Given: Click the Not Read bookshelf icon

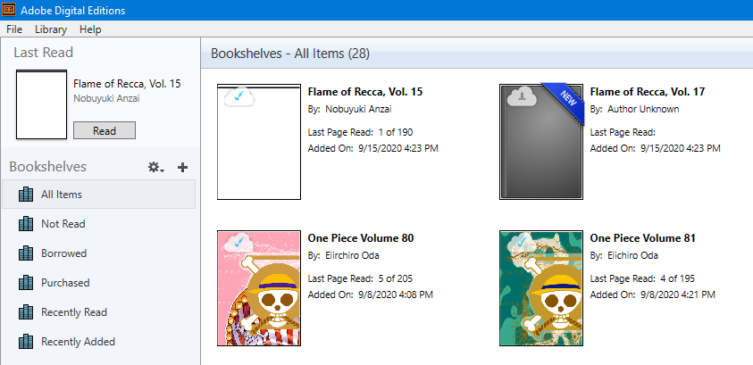Looking at the screenshot, I should (x=25, y=224).
